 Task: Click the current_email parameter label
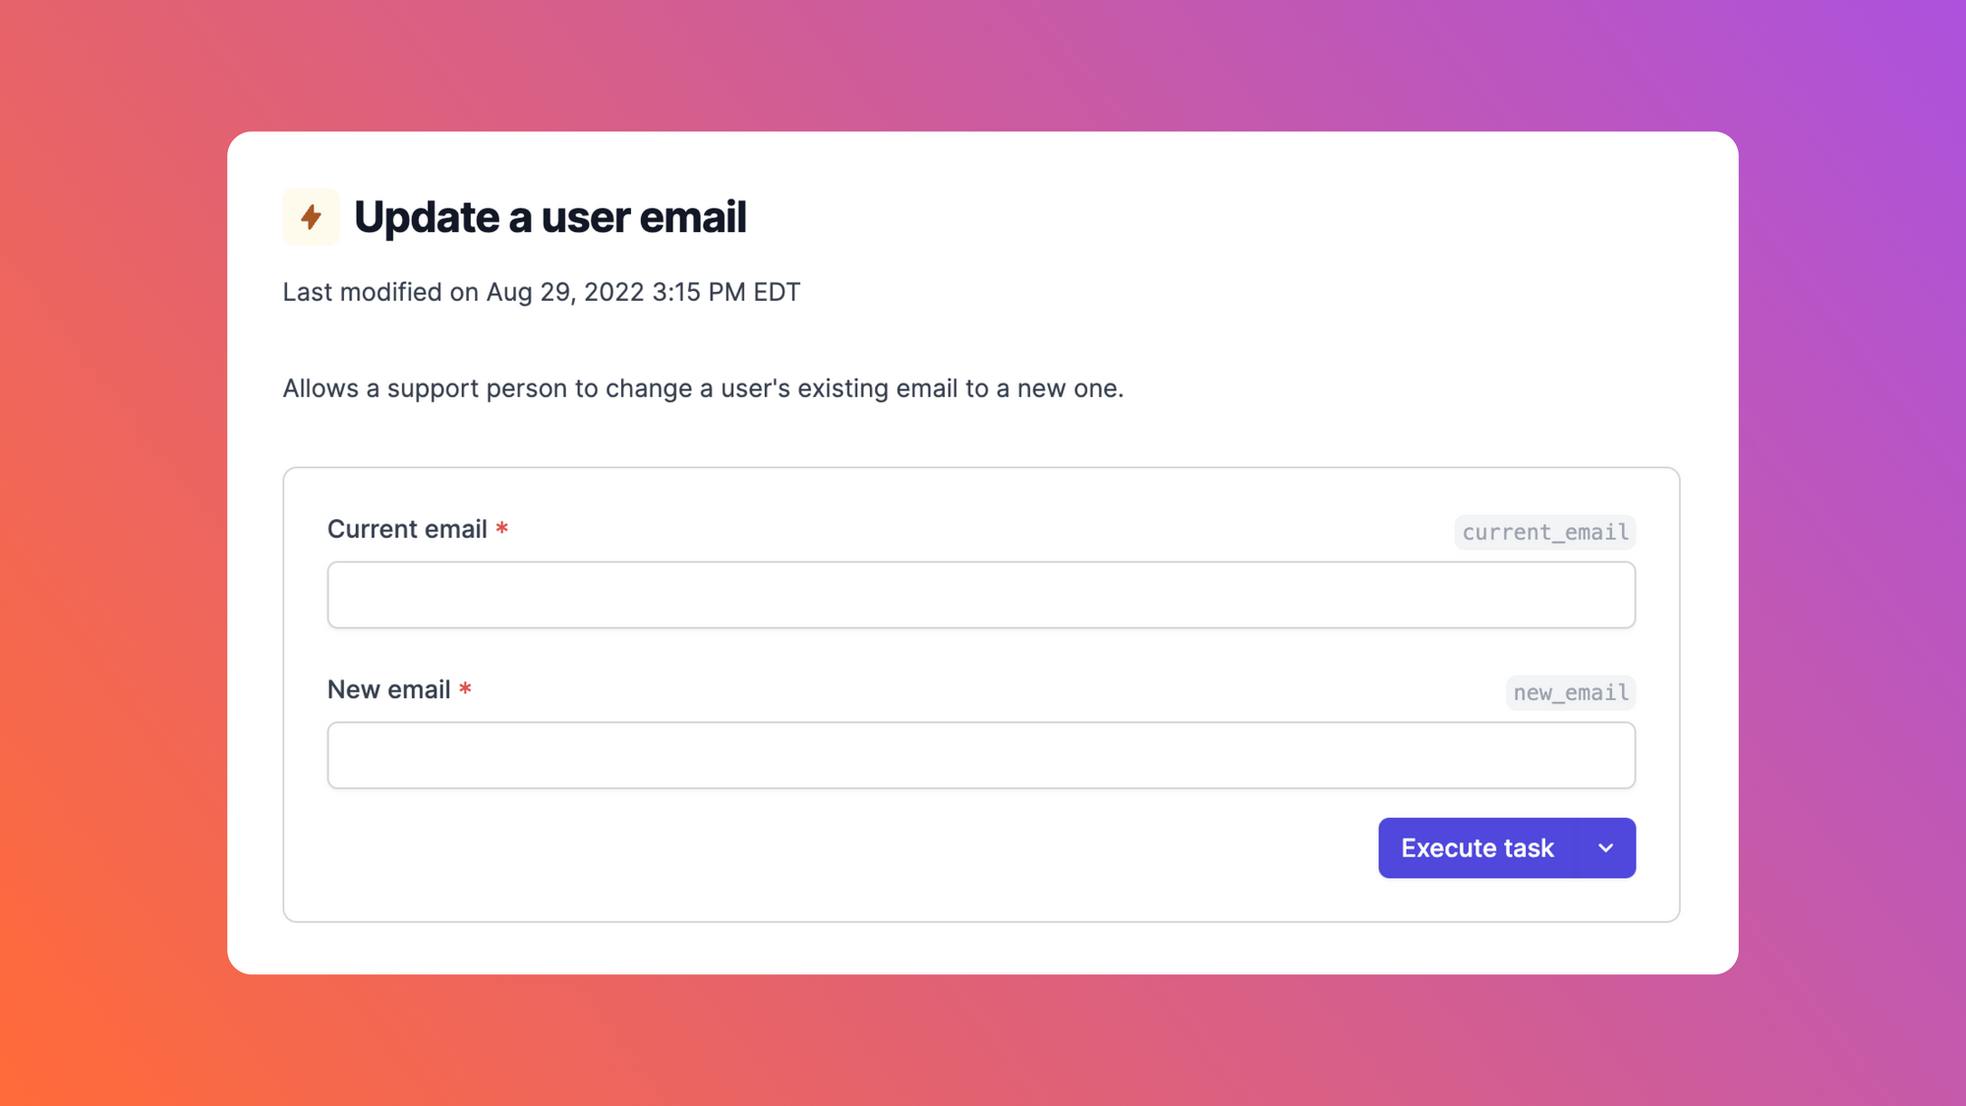[1544, 531]
